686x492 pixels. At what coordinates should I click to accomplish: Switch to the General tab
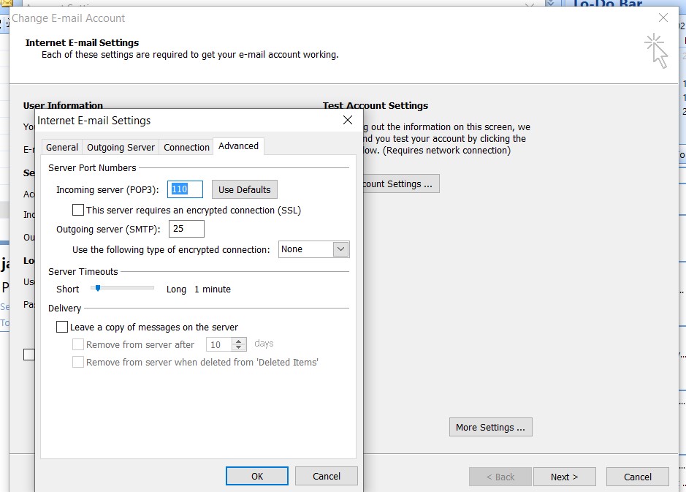pyautogui.click(x=62, y=147)
